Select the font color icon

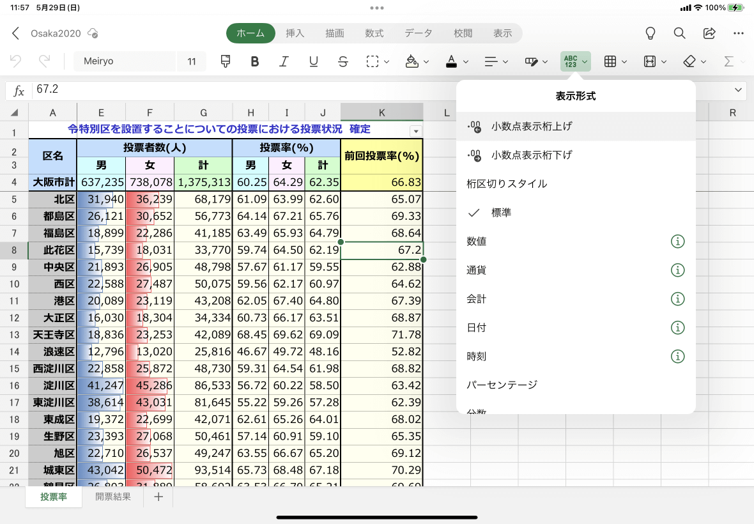[x=452, y=61]
